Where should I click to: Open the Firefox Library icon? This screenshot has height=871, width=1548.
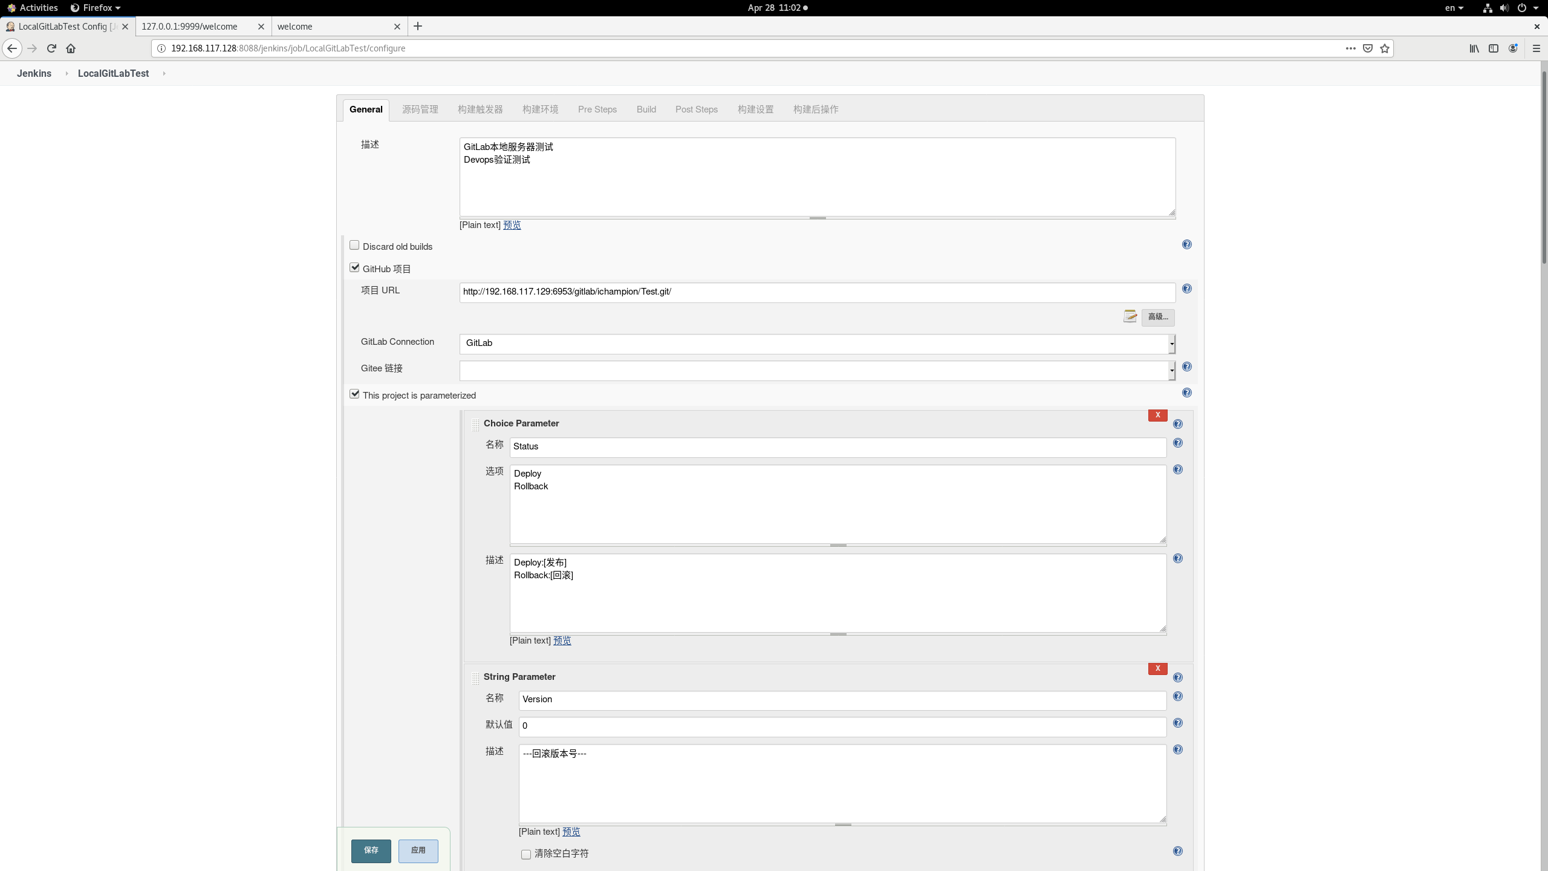[x=1474, y=48]
